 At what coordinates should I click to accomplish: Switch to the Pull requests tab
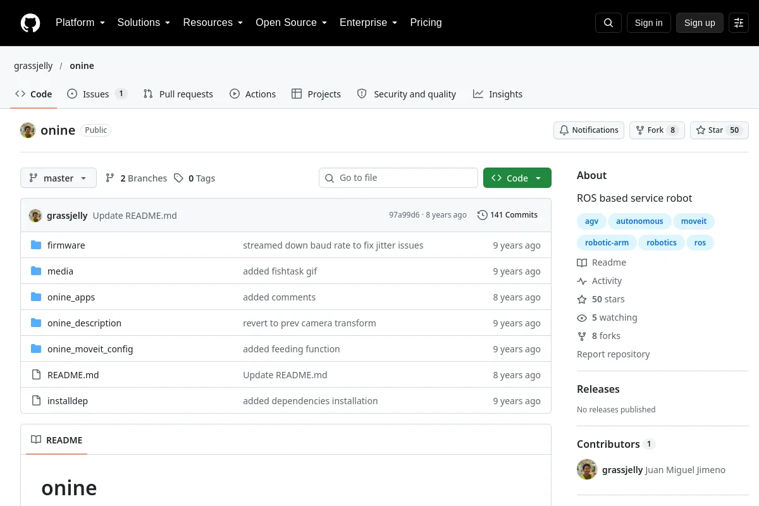click(178, 94)
